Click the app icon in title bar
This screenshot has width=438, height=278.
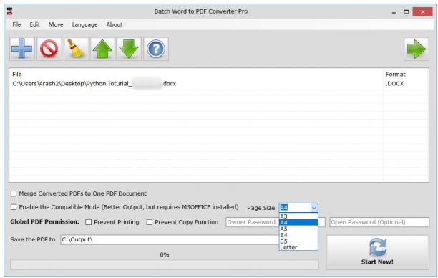tap(10, 11)
